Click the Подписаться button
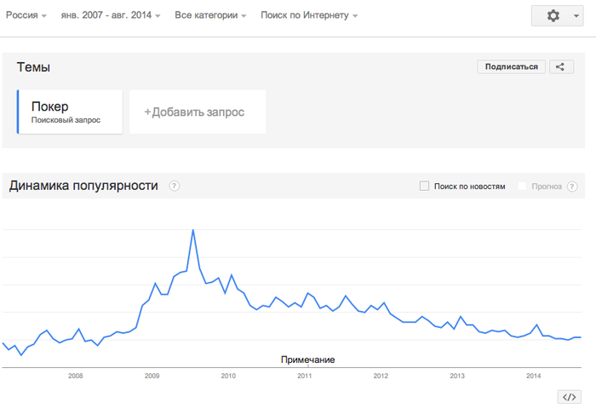596x414 pixels. 512,66
